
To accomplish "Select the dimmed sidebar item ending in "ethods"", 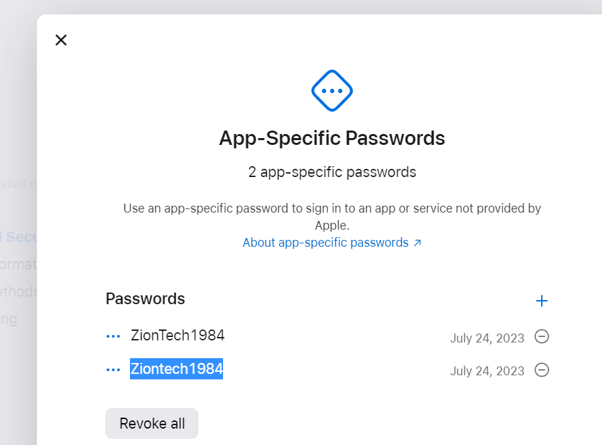I will pos(19,292).
